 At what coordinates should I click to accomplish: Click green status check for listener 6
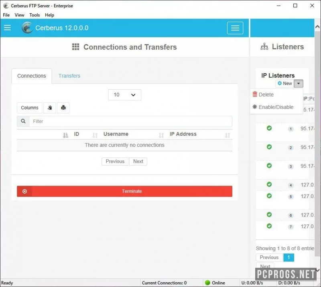coord(269,214)
